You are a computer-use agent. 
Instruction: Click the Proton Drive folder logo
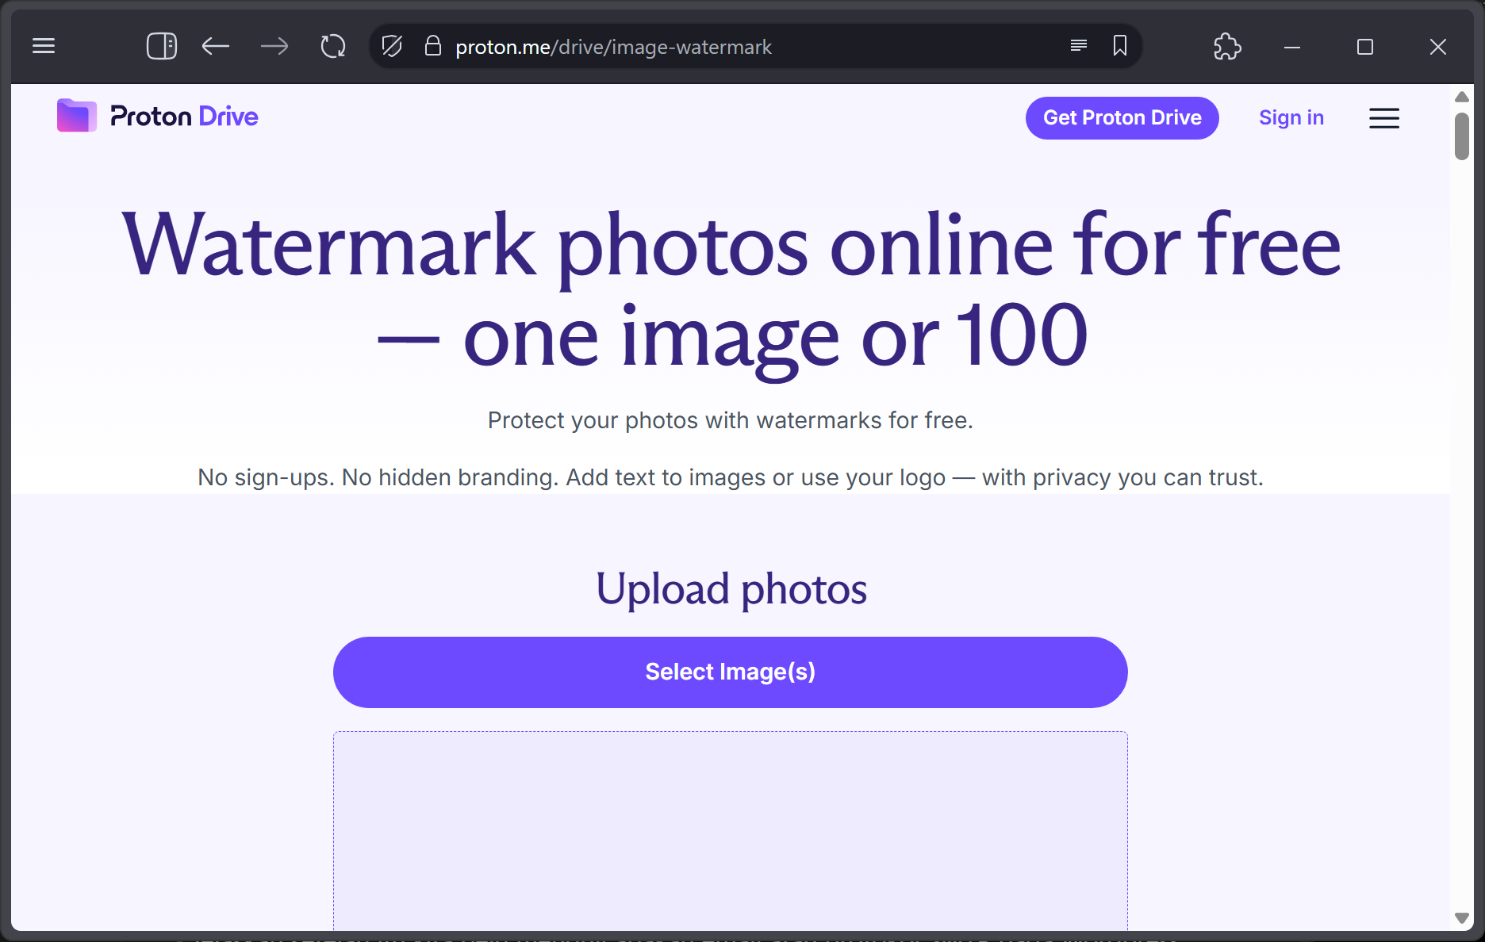click(77, 116)
